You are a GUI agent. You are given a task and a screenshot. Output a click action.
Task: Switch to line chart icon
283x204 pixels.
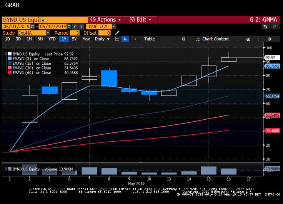coord(117,39)
